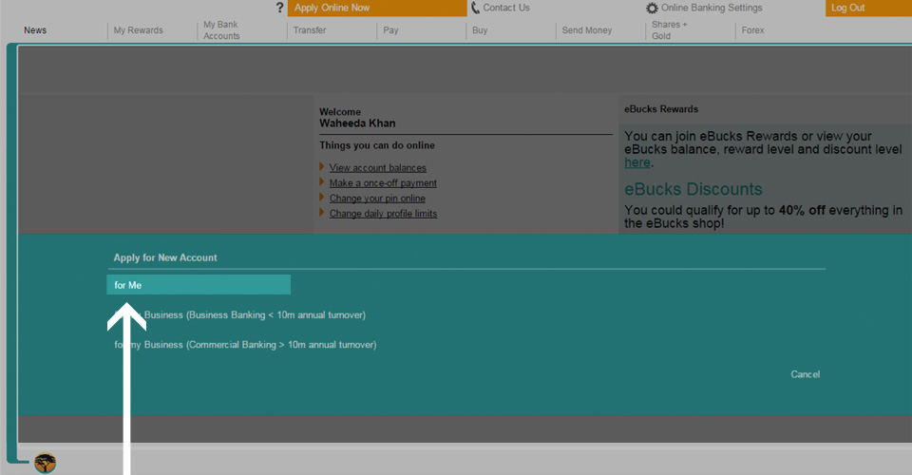Open the Forex tab
The width and height of the screenshot is (912, 475).
tap(752, 30)
